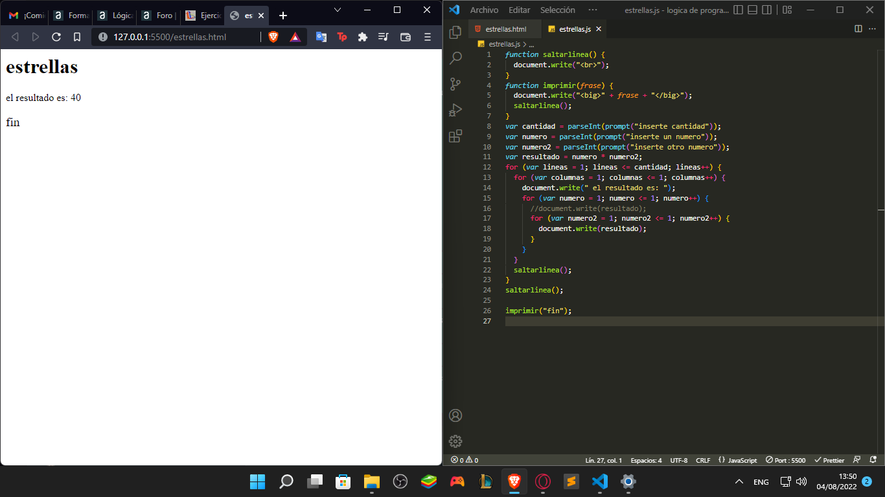Open File Explorer from the taskbar
The image size is (885, 497).
point(371,481)
